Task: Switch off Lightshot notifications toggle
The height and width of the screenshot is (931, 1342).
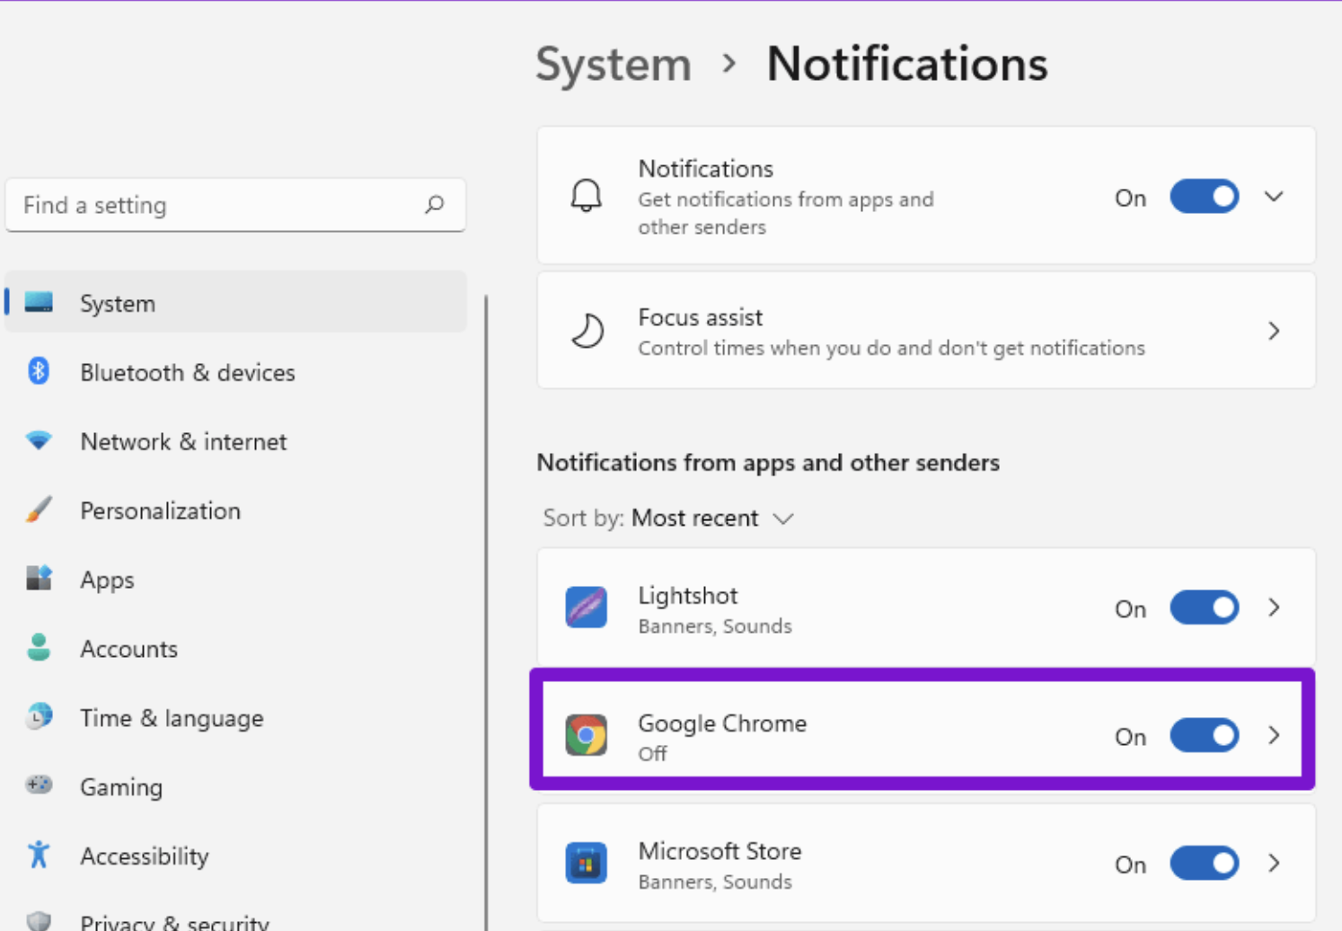Action: tap(1204, 608)
